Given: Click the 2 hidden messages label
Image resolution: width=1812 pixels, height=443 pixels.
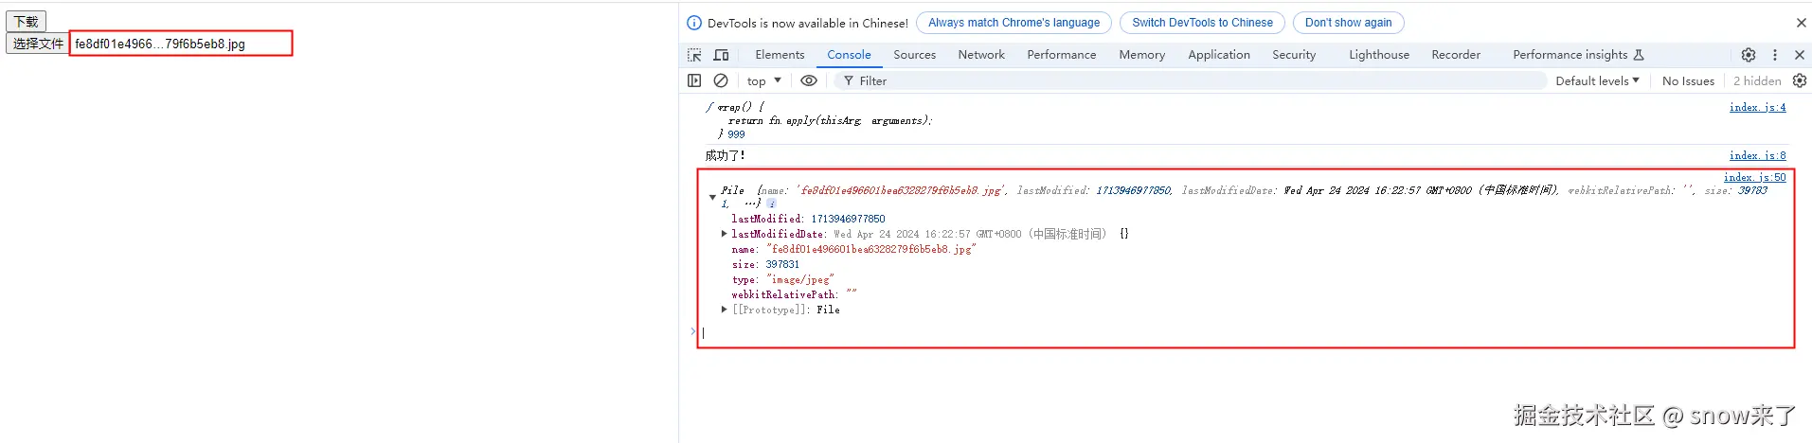Looking at the screenshot, I should click(x=1757, y=80).
